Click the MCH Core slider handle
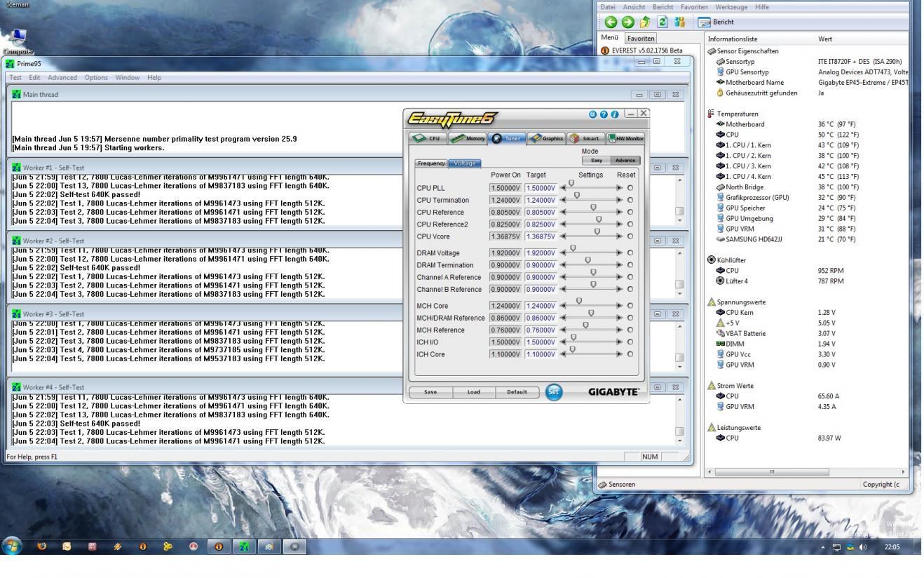This screenshot has width=924, height=578. click(578, 301)
